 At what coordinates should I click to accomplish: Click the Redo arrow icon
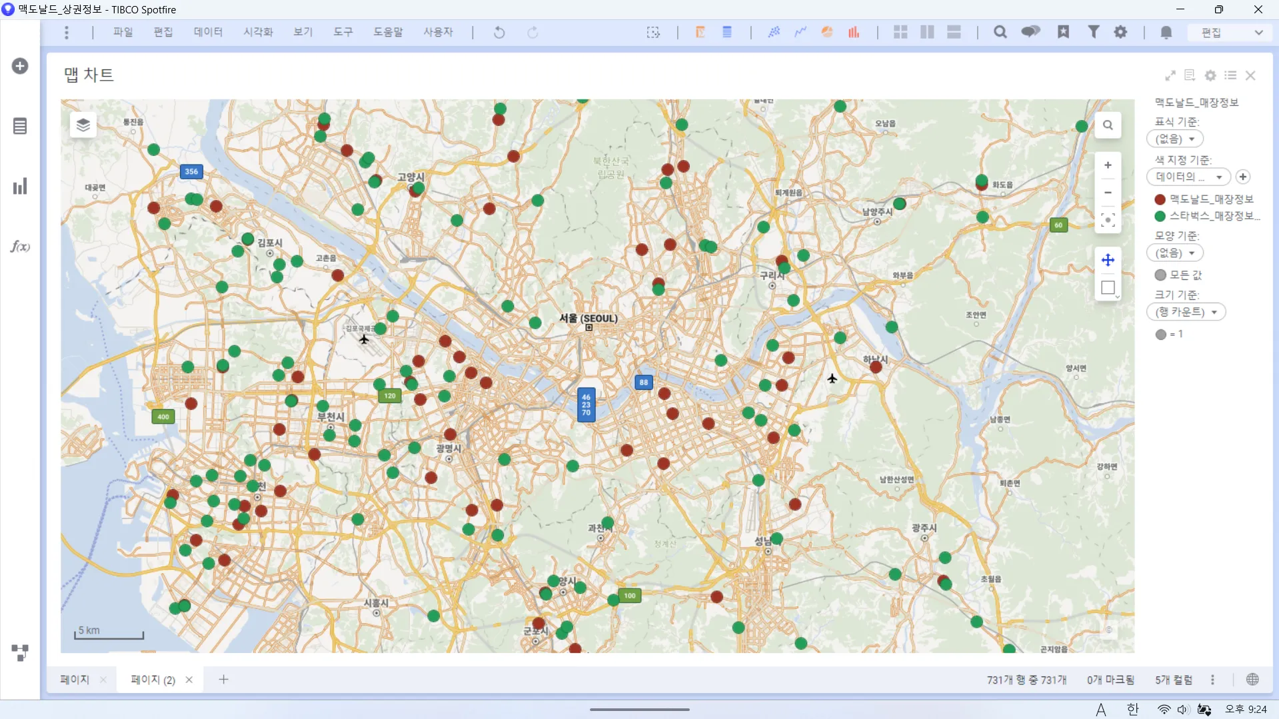tap(533, 33)
